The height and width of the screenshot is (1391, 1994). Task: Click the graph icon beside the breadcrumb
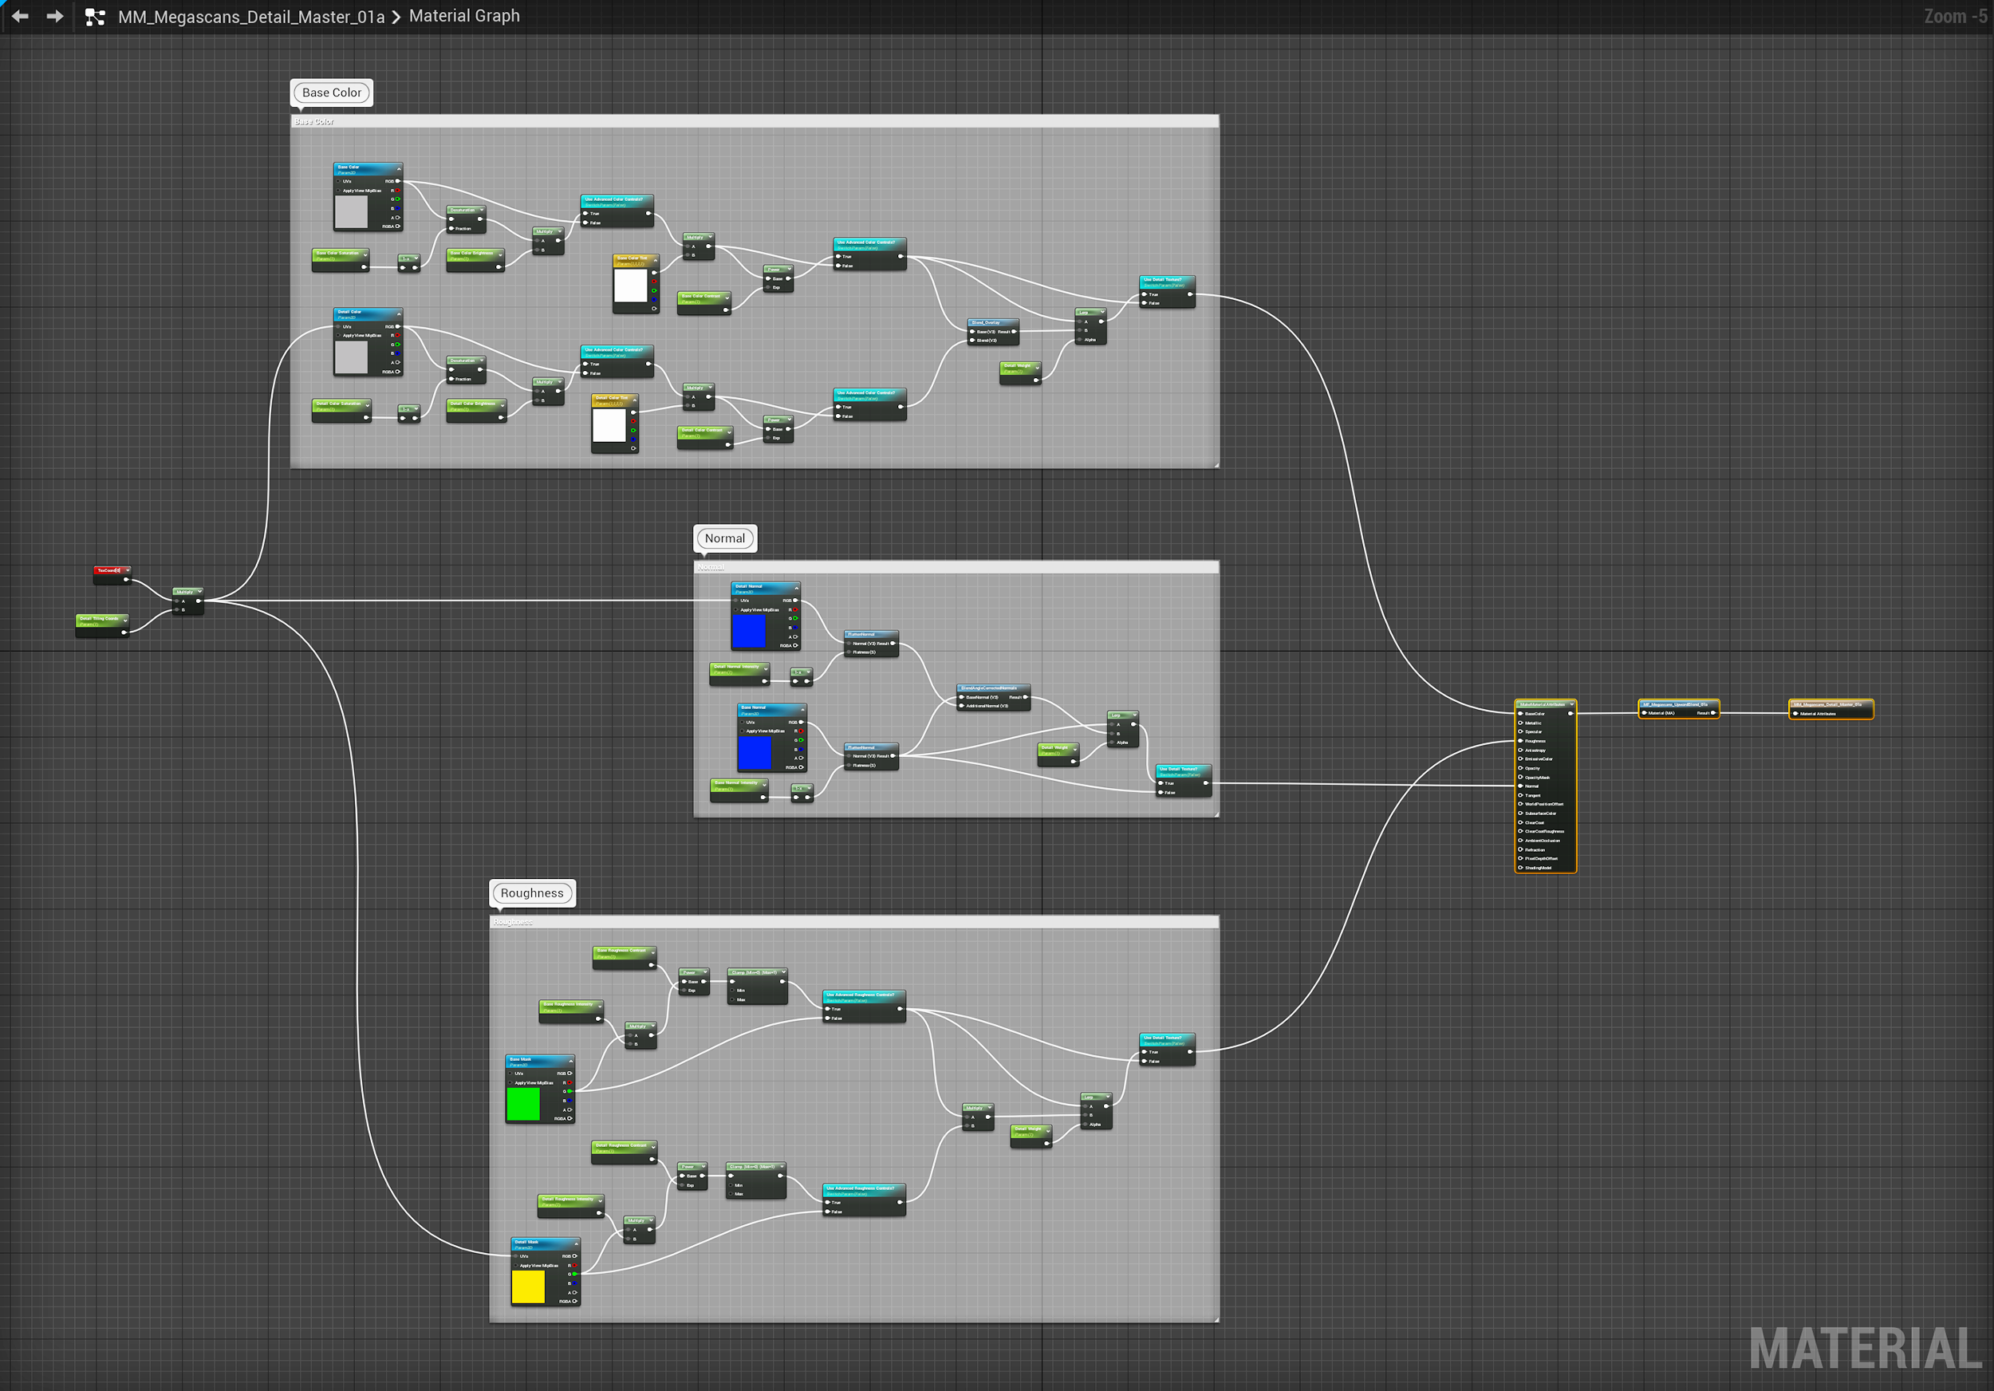pos(95,17)
